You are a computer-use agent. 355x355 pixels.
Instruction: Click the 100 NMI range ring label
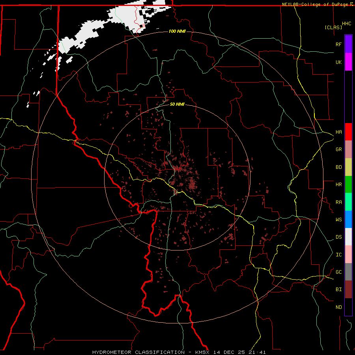click(x=177, y=31)
